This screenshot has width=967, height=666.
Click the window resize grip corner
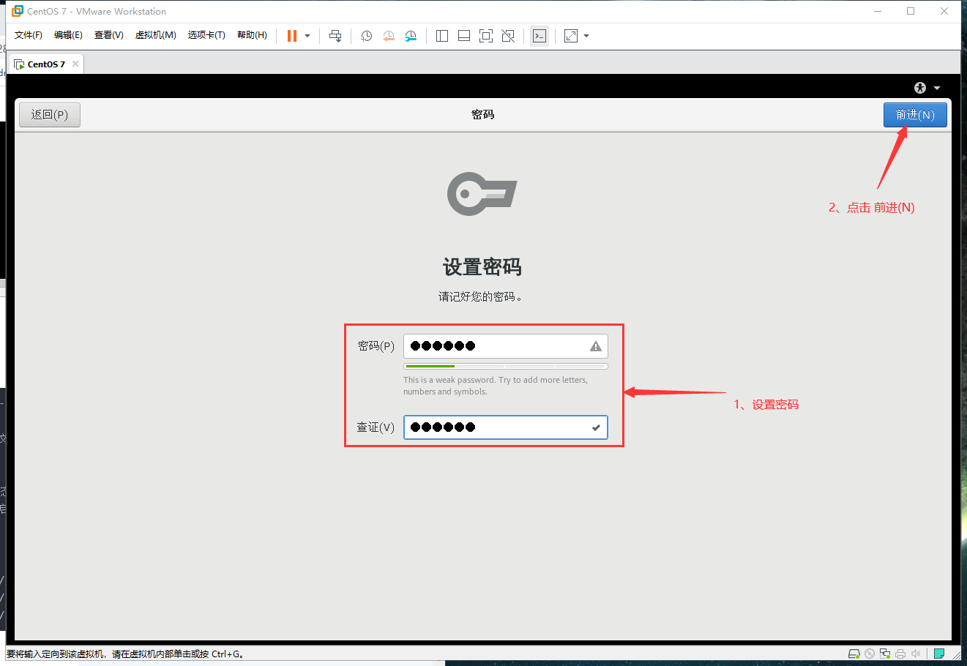(957, 655)
